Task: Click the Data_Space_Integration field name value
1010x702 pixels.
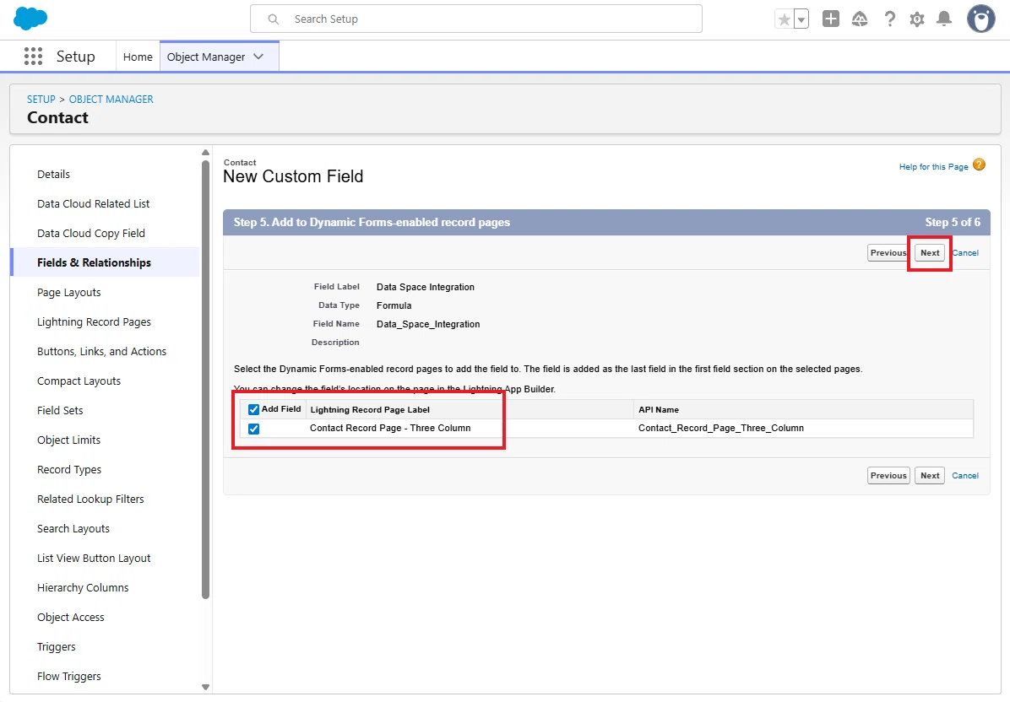Action: tap(427, 324)
